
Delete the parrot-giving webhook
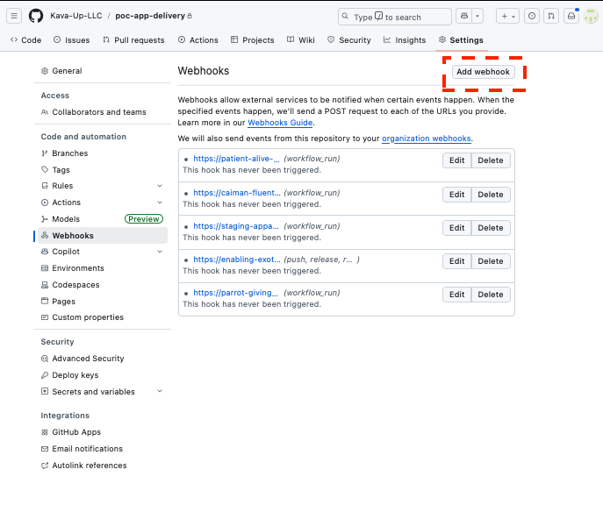(491, 295)
